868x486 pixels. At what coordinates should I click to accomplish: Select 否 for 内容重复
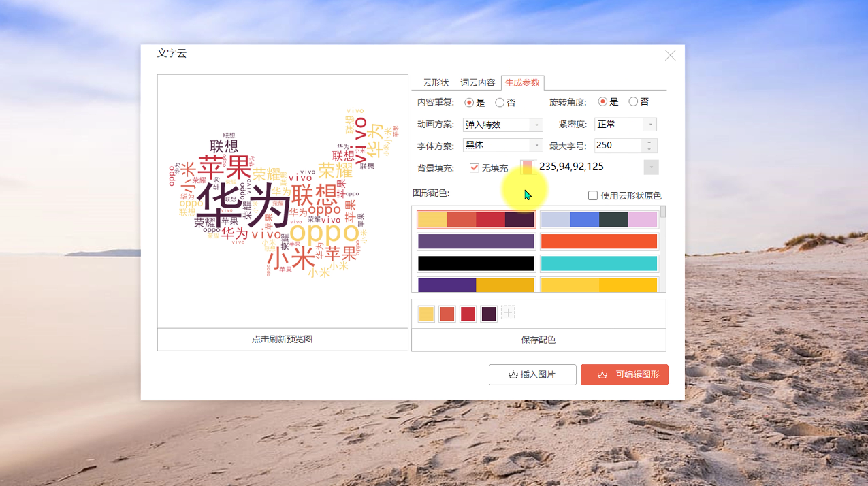click(x=500, y=103)
